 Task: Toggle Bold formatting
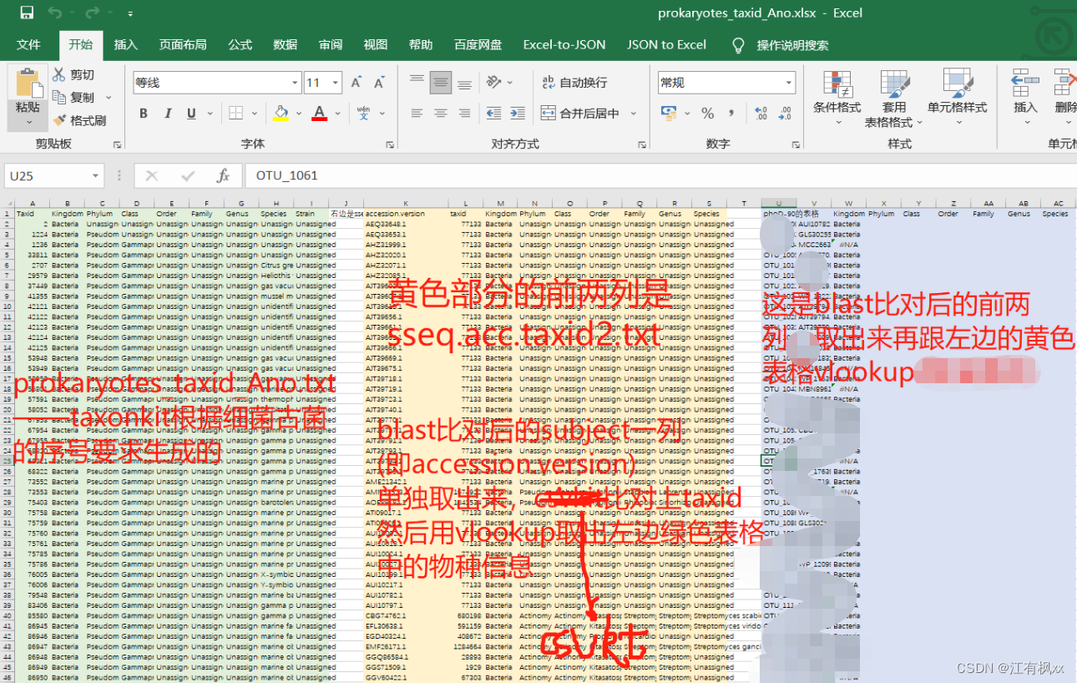pos(144,114)
